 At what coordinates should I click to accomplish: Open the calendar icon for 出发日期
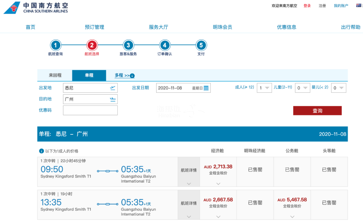coord(206,88)
